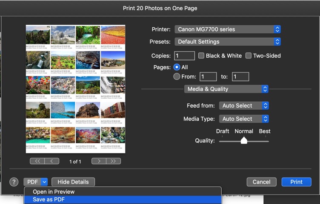Image resolution: width=320 pixels, height=204 pixels.
Task: Open the Feed from Auto Select dropdown
Action: point(244,105)
